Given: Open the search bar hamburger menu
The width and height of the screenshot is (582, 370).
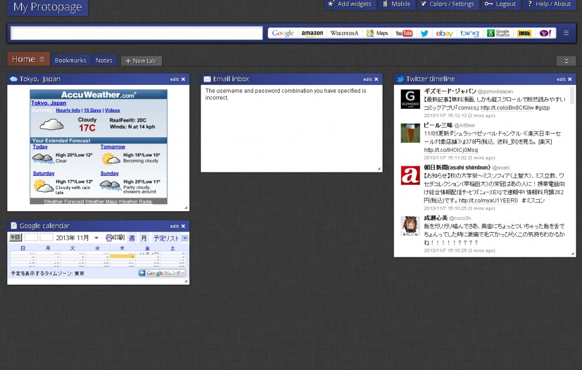Looking at the screenshot, I should [566, 33].
